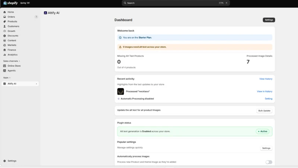This screenshot has height=168, width=298.
Task: Toggle Automatically process images switch
Action: coord(269,162)
